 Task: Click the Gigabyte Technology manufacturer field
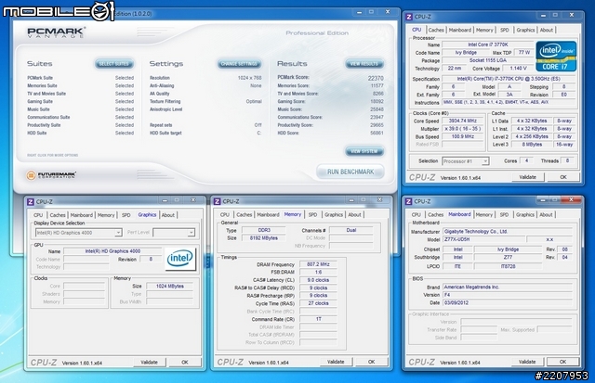click(508, 232)
